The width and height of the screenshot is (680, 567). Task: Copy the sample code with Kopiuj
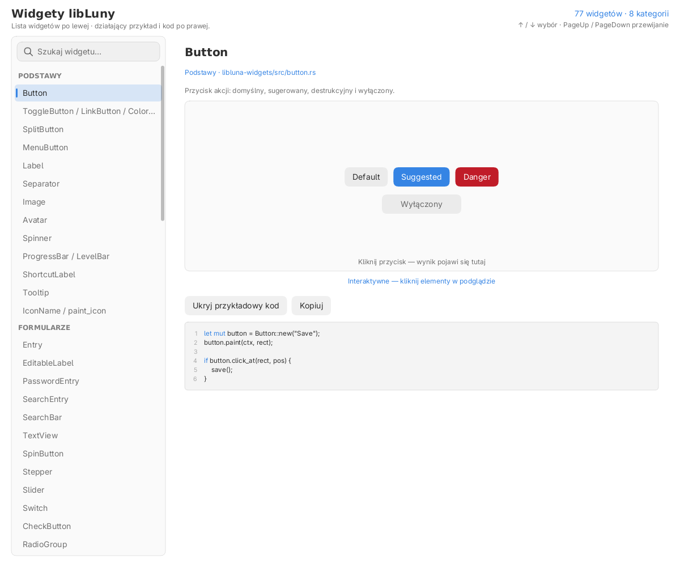tap(311, 306)
